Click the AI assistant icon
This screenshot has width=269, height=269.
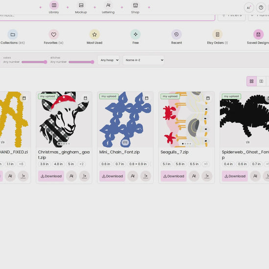[x=249, y=7]
